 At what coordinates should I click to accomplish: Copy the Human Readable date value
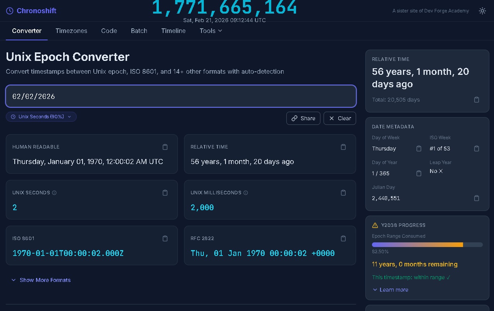click(x=165, y=147)
